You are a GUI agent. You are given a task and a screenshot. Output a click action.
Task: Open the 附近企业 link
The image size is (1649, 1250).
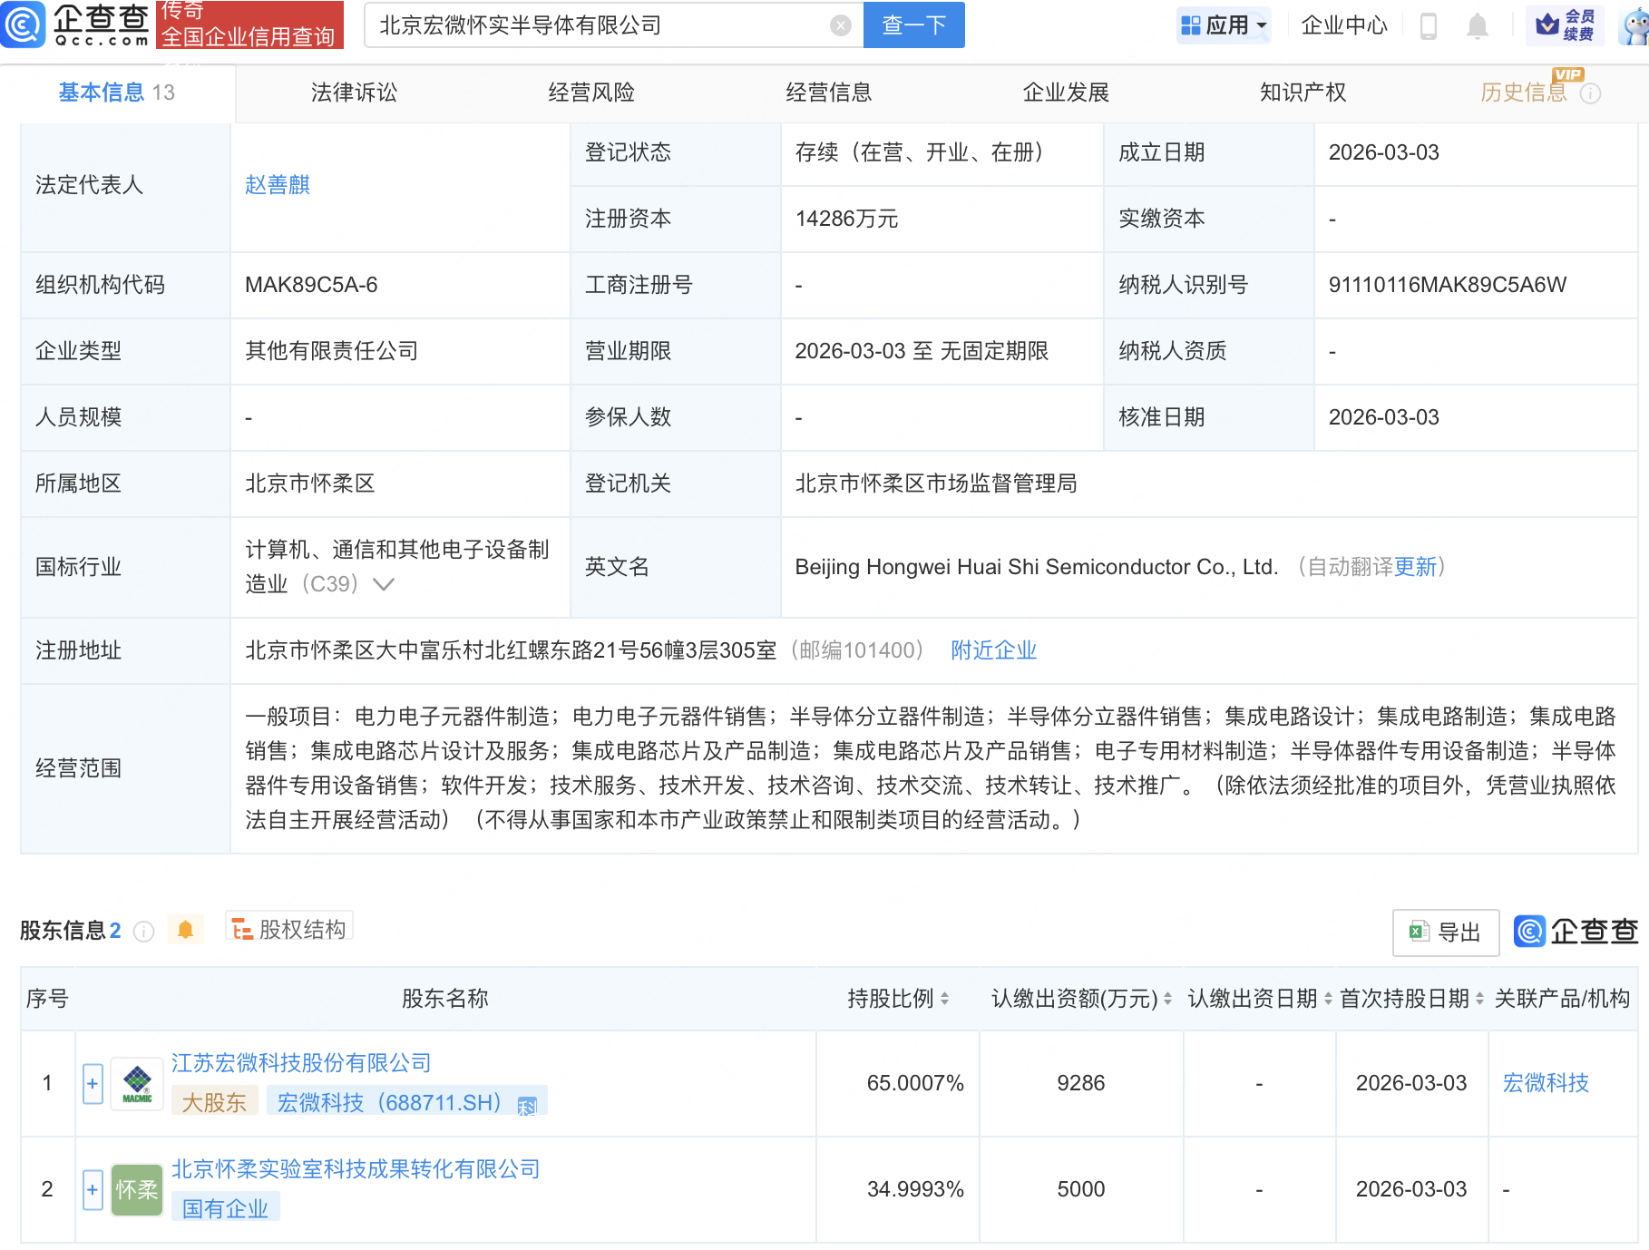(993, 650)
